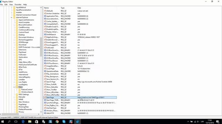Click the Privacy folder icon

[x=17, y=112]
